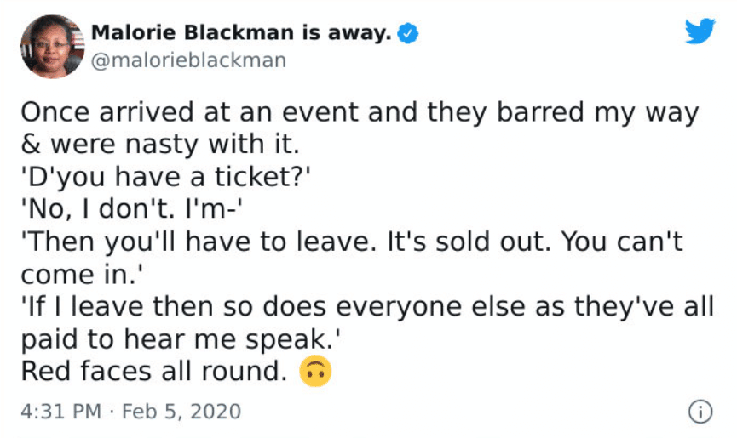Click the text "paid to hear me speak.'"
737x438 pixels.
tap(181, 339)
